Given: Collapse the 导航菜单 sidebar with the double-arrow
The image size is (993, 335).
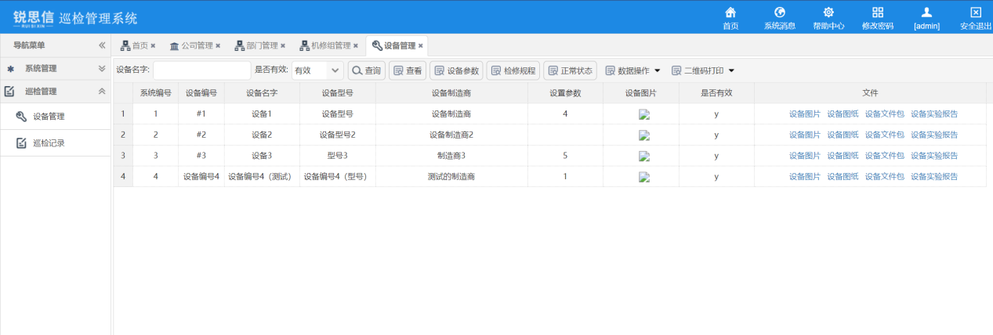Looking at the screenshot, I should pos(101,45).
